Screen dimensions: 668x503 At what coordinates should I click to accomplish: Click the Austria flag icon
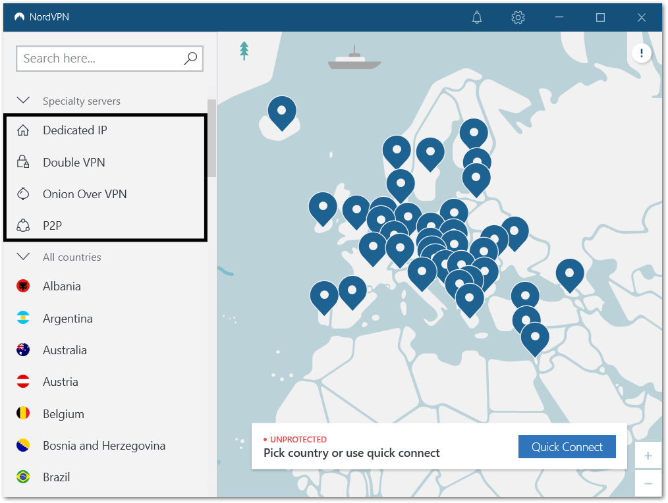coord(23,381)
